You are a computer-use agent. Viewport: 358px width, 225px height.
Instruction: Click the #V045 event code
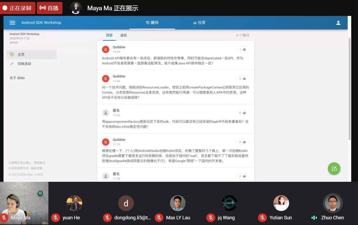[x=14, y=43]
